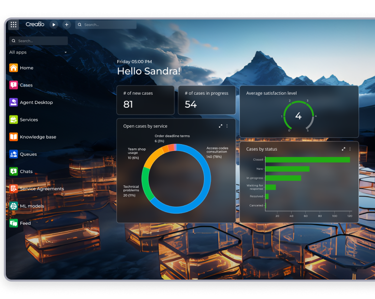Screen dimensions: 375x299
Task: Select Services in the sidebar menu
Action: pyautogui.click(x=29, y=120)
